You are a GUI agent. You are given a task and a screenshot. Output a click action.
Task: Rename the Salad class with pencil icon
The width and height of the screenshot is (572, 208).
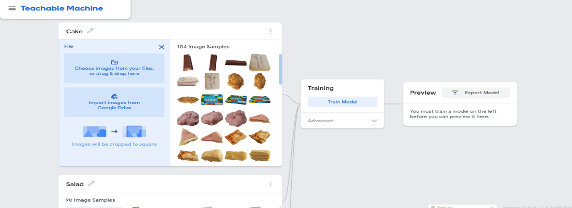[x=92, y=184]
